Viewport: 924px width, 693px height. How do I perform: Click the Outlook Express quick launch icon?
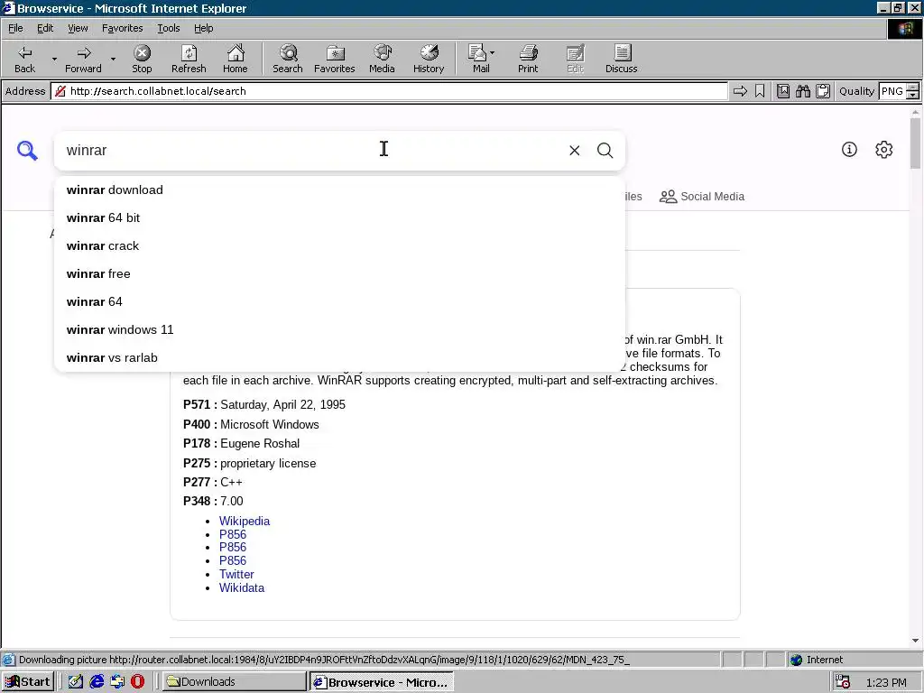pyautogui.click(x=117, y=682)
